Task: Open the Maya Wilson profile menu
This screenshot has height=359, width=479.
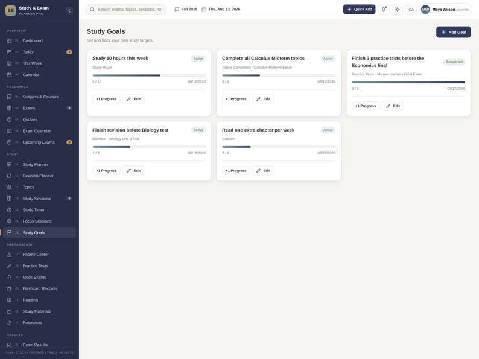Action: click(446, 10)
